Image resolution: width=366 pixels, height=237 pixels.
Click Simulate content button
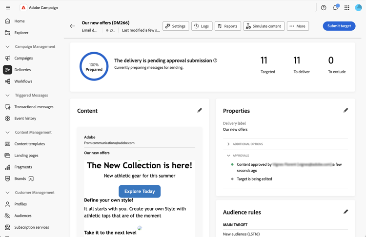(264, 26)
